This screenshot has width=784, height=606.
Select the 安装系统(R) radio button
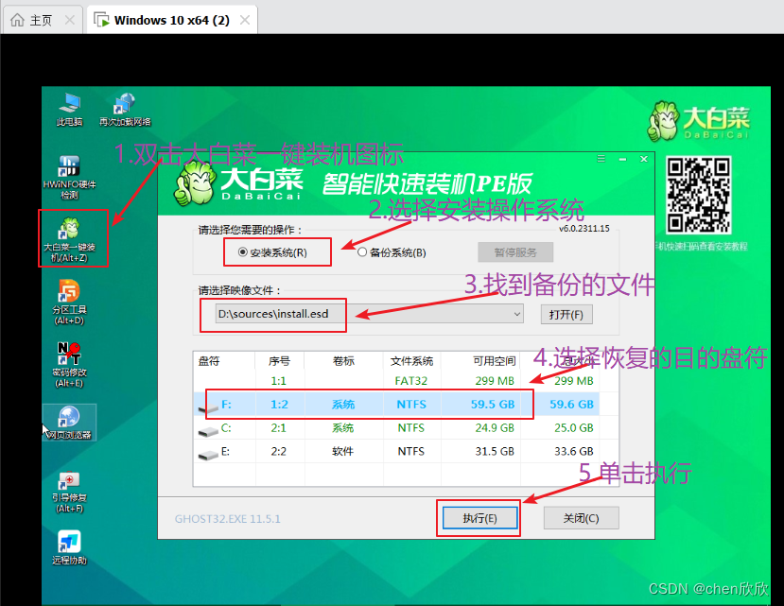[242, 252]
